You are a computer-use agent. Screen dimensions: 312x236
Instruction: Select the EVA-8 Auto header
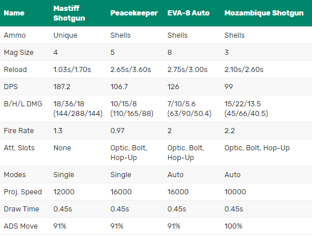(x=188, y=13)
